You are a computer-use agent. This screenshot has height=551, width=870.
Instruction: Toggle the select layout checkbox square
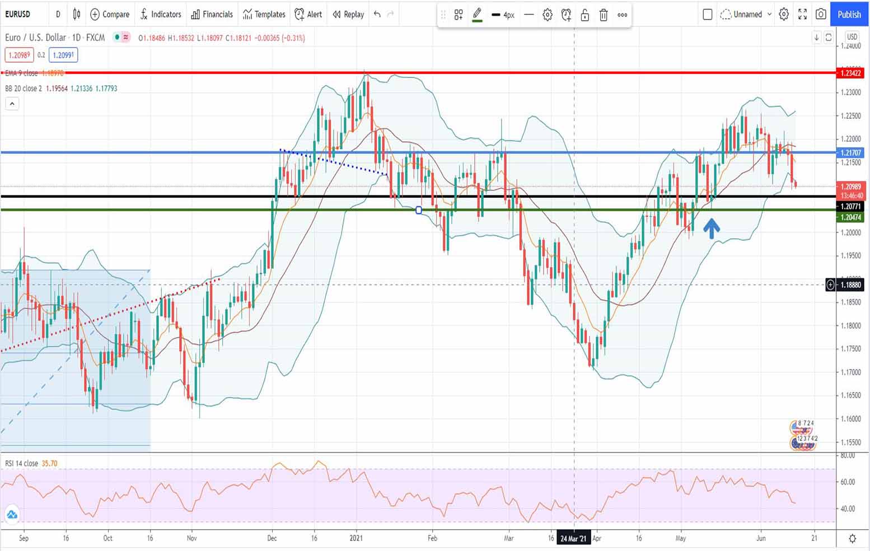[x=708, y=14]
